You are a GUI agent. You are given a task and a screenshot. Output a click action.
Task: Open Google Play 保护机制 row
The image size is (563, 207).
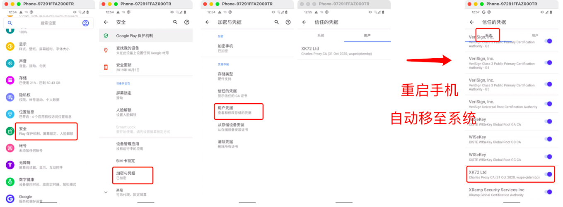point(146,36)
